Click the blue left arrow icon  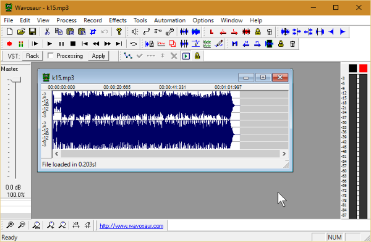[x=331, y=31]
